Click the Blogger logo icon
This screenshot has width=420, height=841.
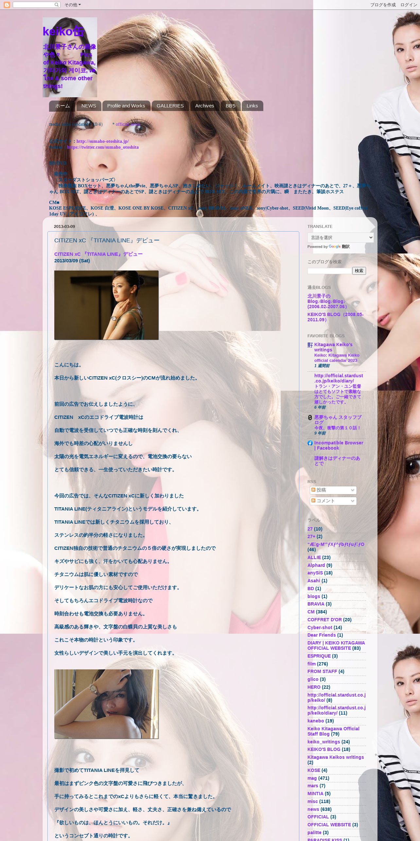click(x=7, y=5)
